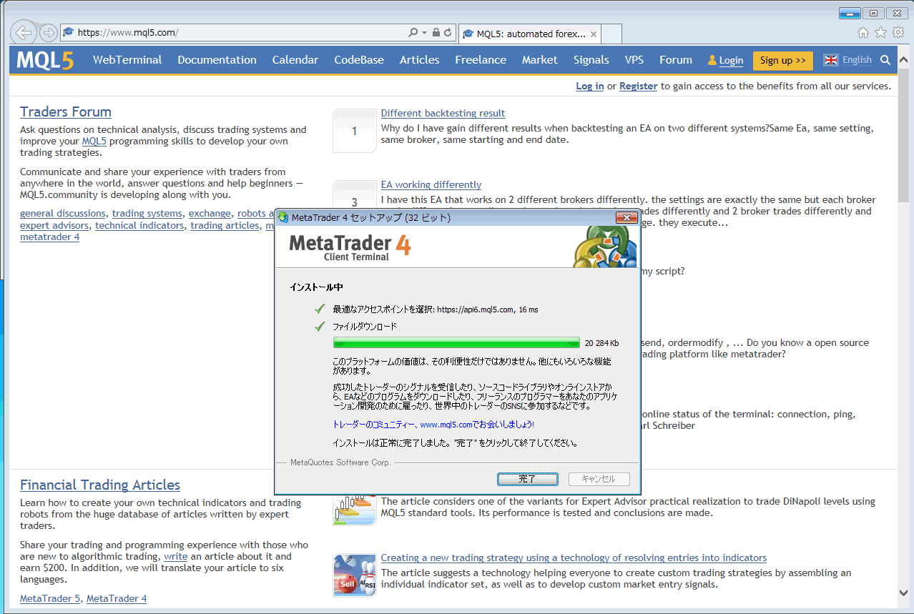This screenshot has height=614, width=914.
Task: Click the address bar search magnifier icon
Action: [413, 32]
